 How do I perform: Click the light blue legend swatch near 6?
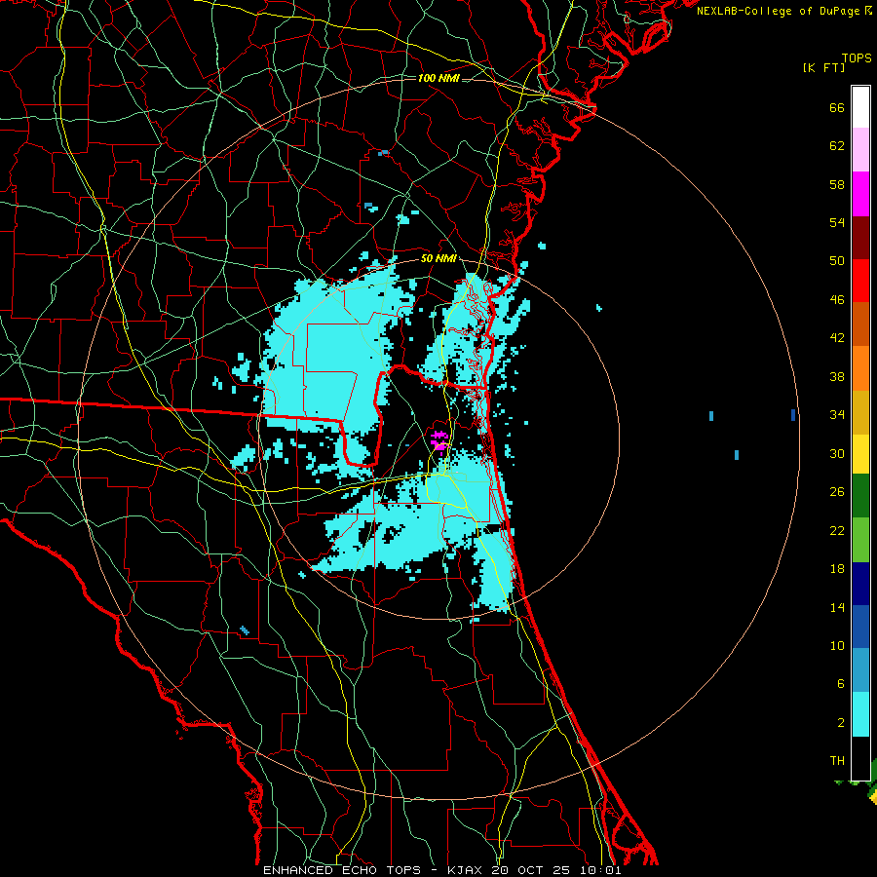coord(860,669)
